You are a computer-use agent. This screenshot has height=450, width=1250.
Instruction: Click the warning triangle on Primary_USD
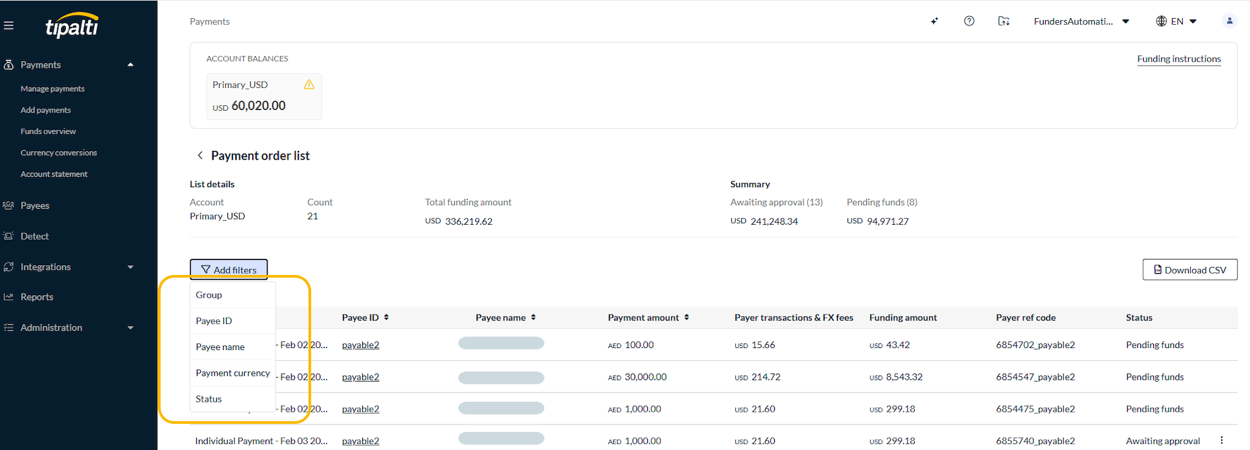[309, 85]
